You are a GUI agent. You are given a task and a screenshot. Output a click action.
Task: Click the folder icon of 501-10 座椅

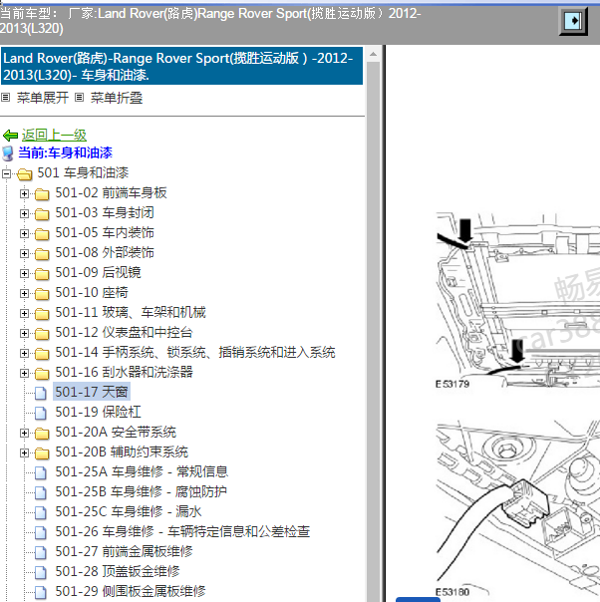[x=42, y=294]
